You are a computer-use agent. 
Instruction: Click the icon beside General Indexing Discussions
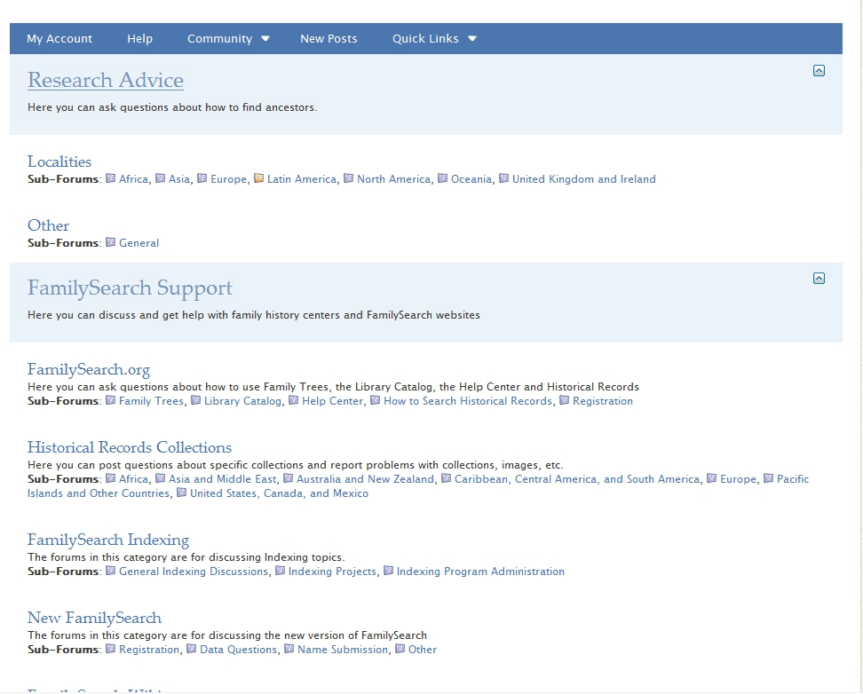pyautogui.click(x=111, y=571)
